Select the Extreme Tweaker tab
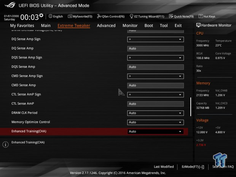The image size is (236, 177). point(74,26)
